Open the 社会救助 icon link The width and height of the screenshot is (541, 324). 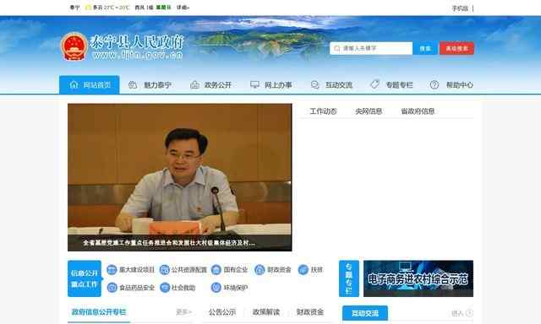165,288
